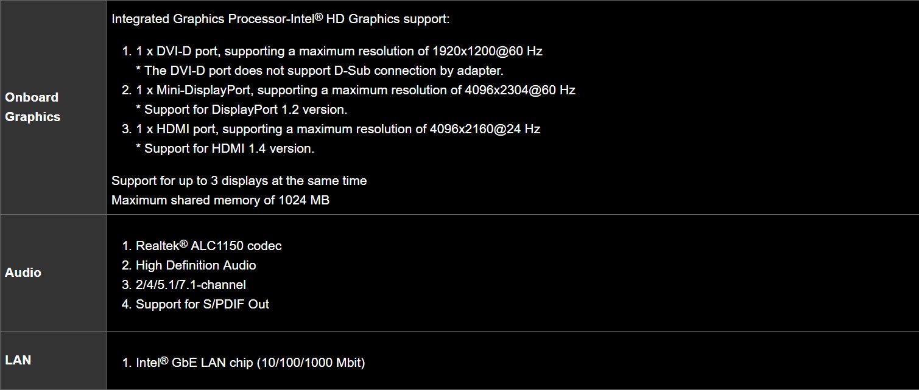Click the Onboard Graphics row header

point(32,107)
